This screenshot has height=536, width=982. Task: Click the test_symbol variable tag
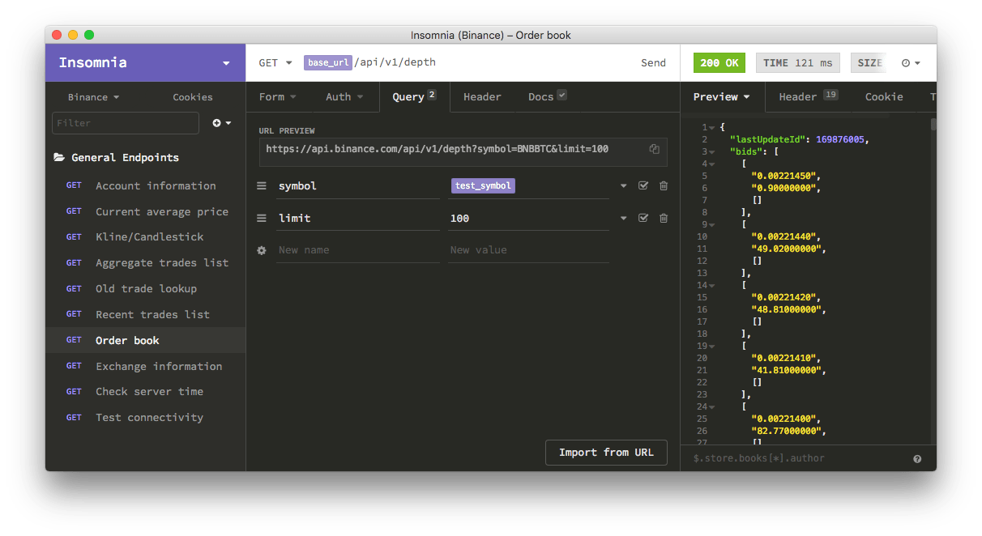(483, 185)
